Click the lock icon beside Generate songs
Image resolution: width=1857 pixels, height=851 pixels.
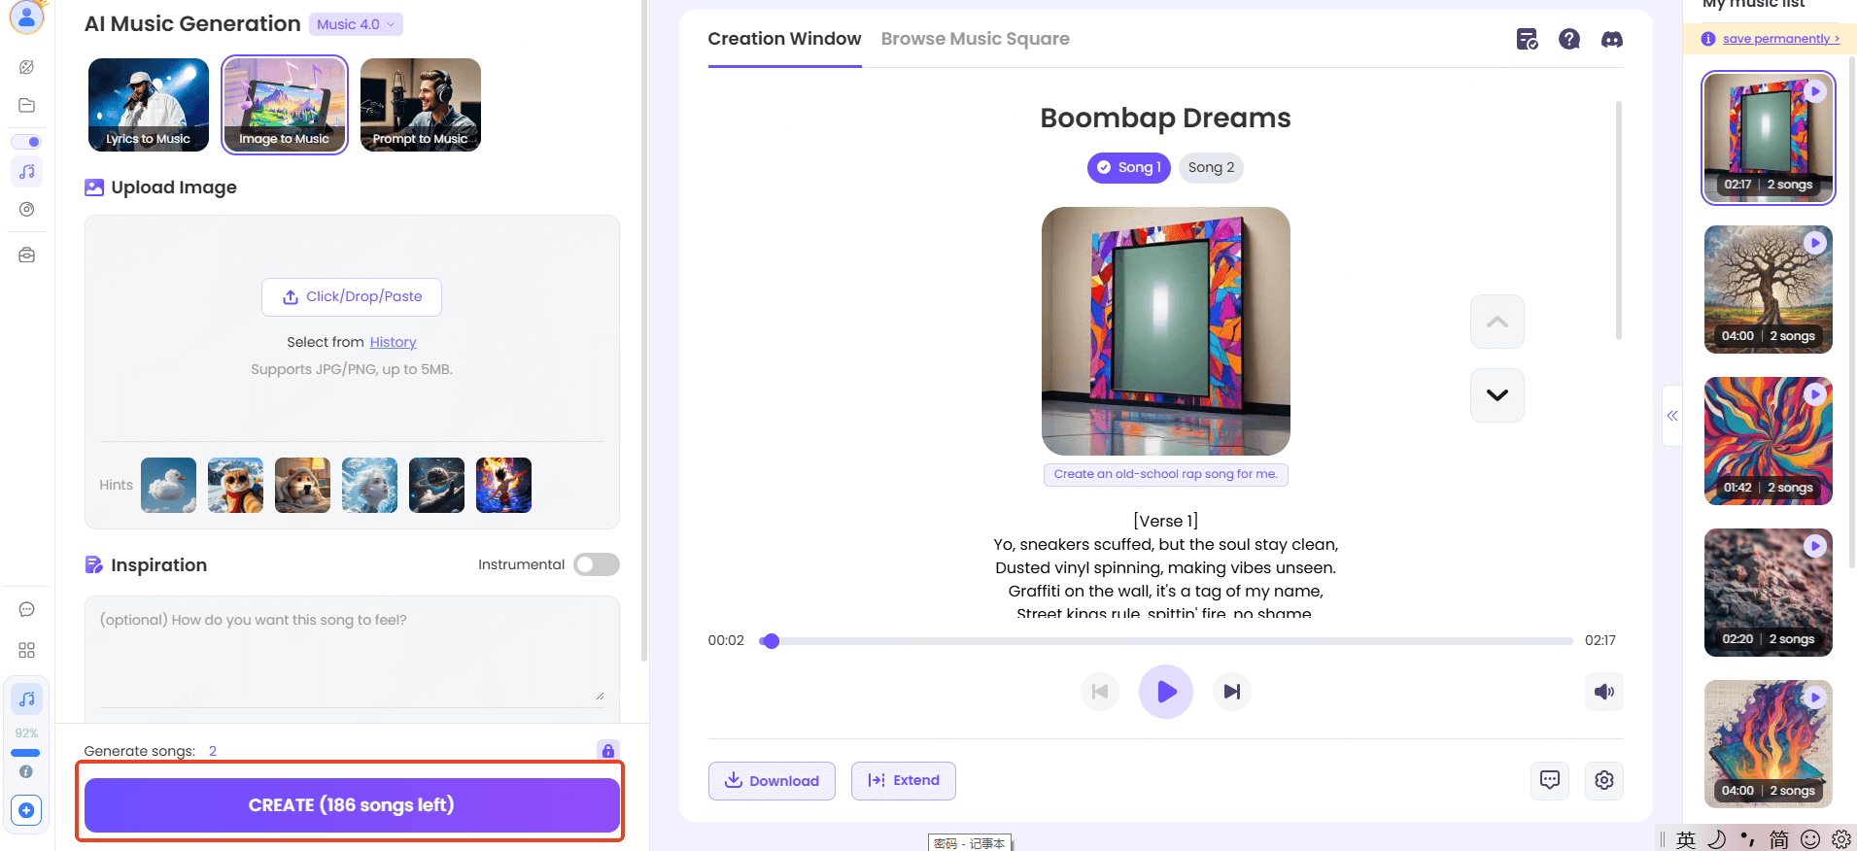(x=607, y=750)
